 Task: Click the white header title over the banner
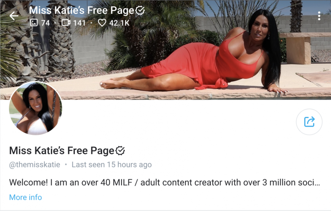(82, 10)
